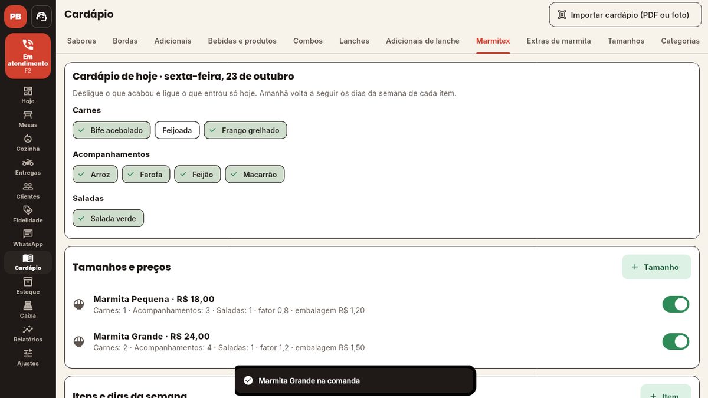Click the Marmita Grande bowl icon
Screen dimensions: 708x398
[78, 341]
